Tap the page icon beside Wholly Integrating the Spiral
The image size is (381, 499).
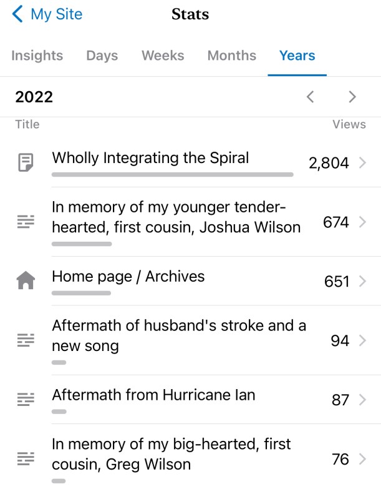click(26, 163)
